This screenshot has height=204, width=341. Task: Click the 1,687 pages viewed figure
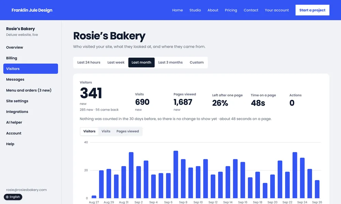(x=183, y=102)
